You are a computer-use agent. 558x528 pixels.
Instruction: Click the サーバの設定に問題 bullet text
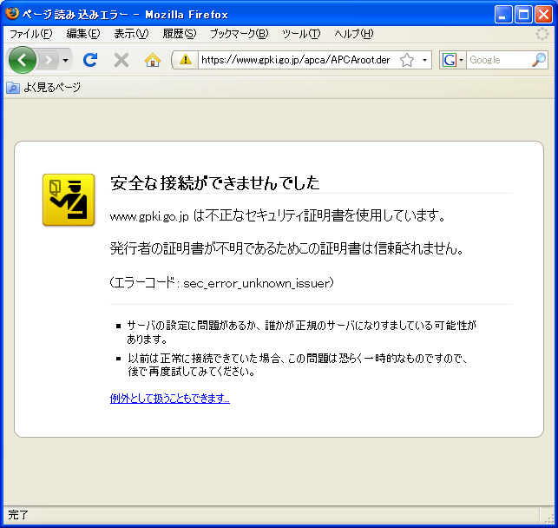point(301,332)
